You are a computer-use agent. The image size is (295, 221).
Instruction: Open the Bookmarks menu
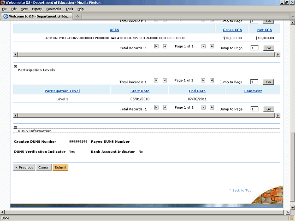pos(53,9)
